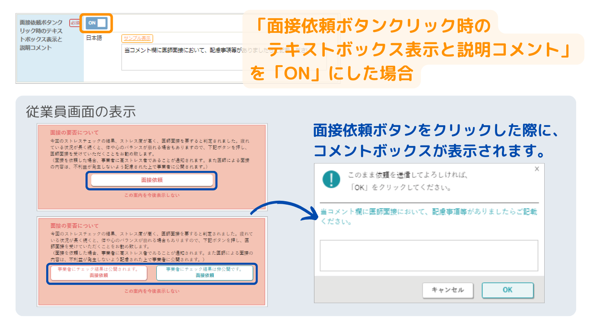Click upper panel's この案内を今後表示しない link
590x329 pixels.
[152, 195]
